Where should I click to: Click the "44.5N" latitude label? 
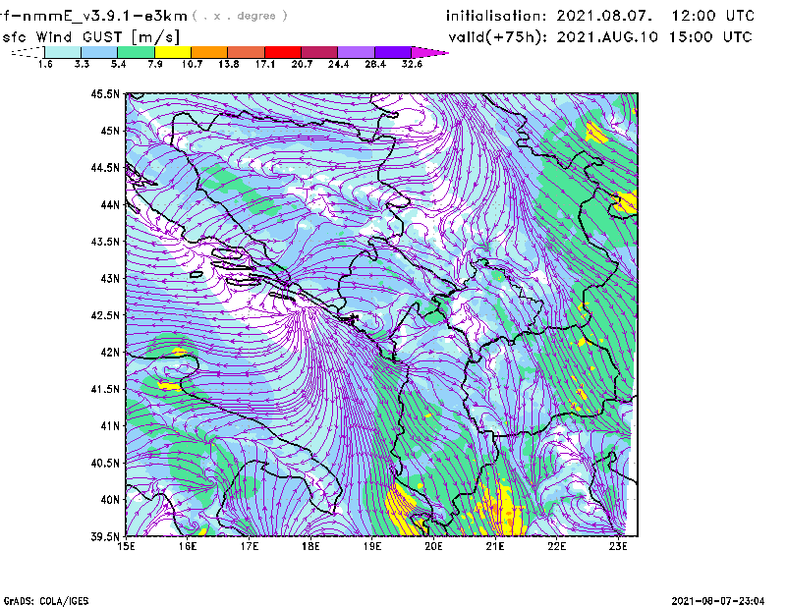(x=105, y=167)
